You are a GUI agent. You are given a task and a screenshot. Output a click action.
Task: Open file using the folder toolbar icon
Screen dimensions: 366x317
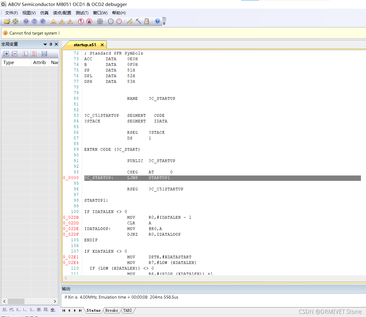[7, 21]
